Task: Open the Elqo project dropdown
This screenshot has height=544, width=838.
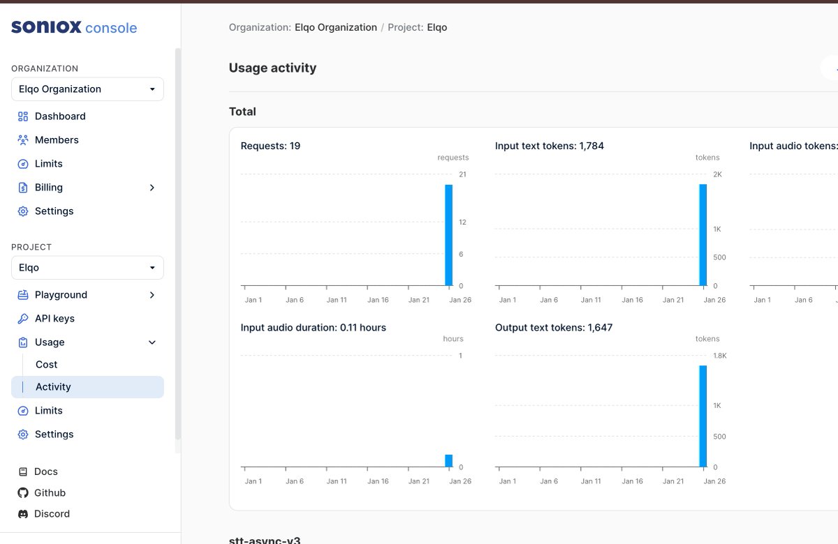Action: coord(87,268)
